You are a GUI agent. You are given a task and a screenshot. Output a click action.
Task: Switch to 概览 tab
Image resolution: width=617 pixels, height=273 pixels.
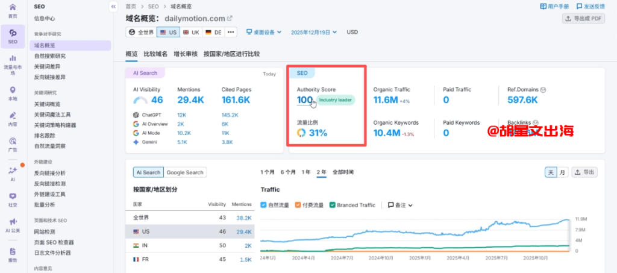tap(131, 54)
